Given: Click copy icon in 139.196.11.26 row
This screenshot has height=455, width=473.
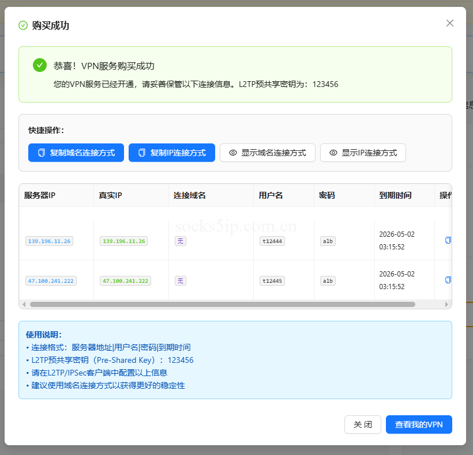Looking at the screenshot, I should [x=448, y=240].
